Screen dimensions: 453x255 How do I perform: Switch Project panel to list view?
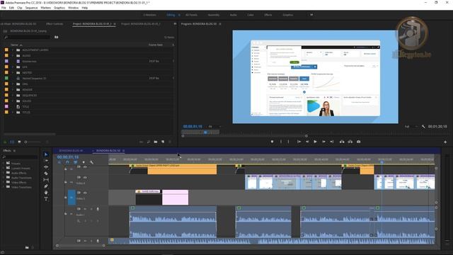click(12, 142)
